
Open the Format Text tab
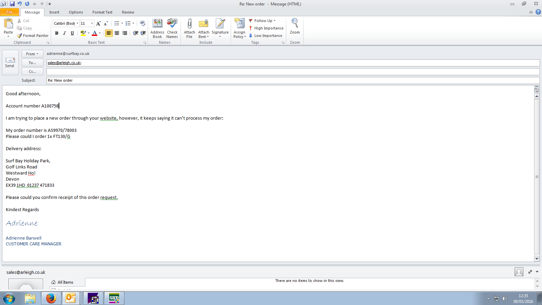click(102, 12)
